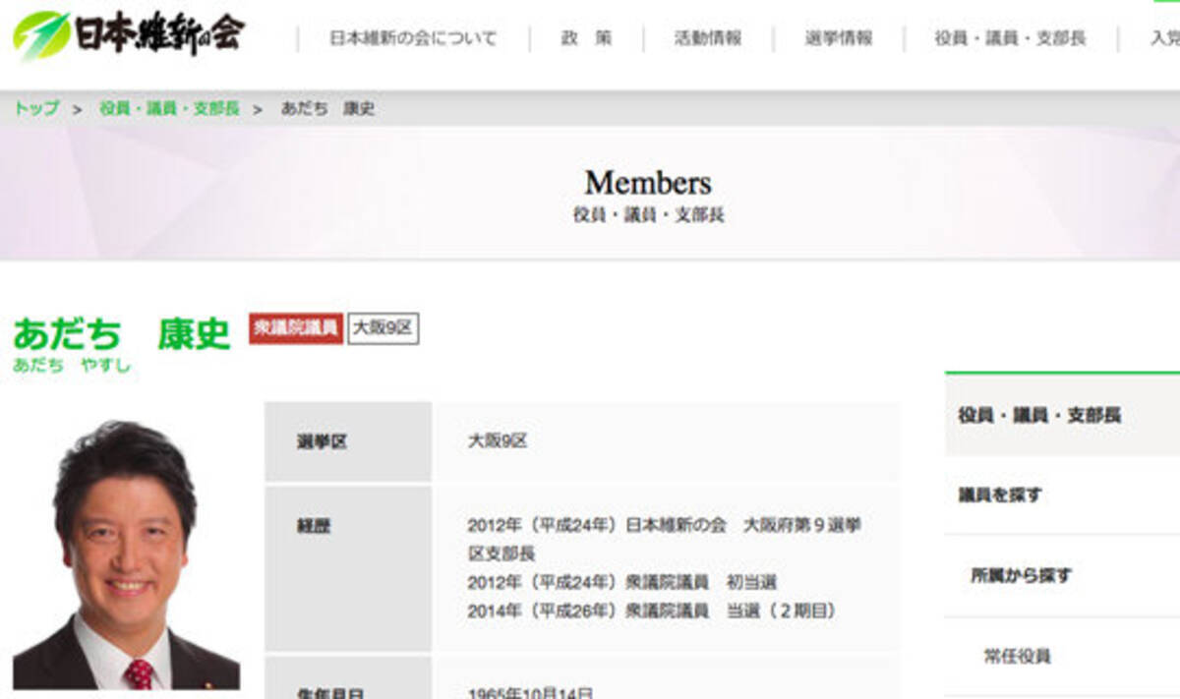The width and height of the screenshot is (1180, 699).
Task: Open the sidebar 役員・議員・支部長 heading
Action: pyautogui.click(x=1039, y=416)
